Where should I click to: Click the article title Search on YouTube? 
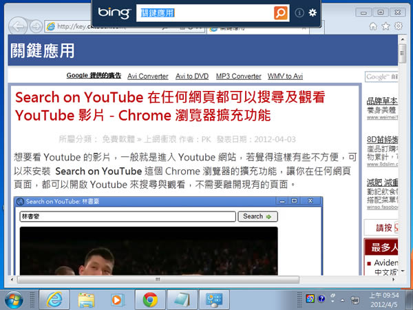[x=170, y=106]
